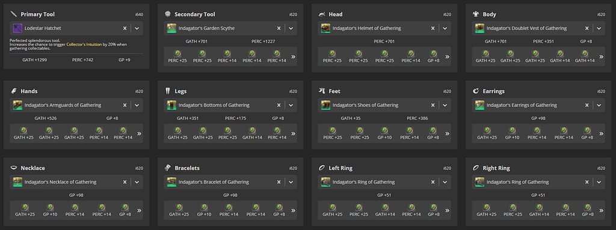The width and height of the screenshot is (616, 230).
Task: Click the Indagator's Garden Scythe icon
Action: [x=171, y=28]
